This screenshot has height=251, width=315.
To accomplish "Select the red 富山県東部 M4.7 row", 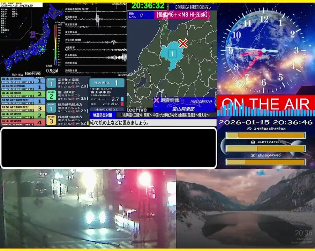I will (23, 122).
